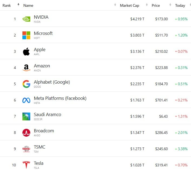This screenshot has height=171, width=191.
Task: Click the Broadcom red logo
Action: tap(26, 133)
